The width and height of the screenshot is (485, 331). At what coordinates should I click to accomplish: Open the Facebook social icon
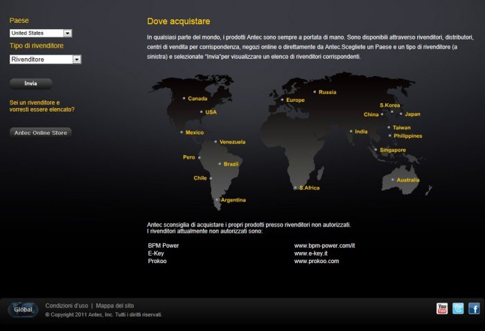tap(474, 308)
